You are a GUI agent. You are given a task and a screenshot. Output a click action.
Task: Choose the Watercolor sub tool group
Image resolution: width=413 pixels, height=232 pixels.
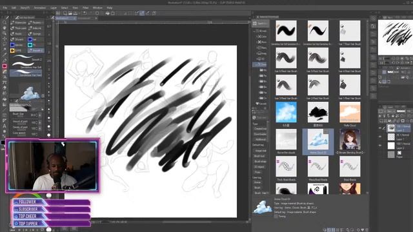[x=18, y=23]
